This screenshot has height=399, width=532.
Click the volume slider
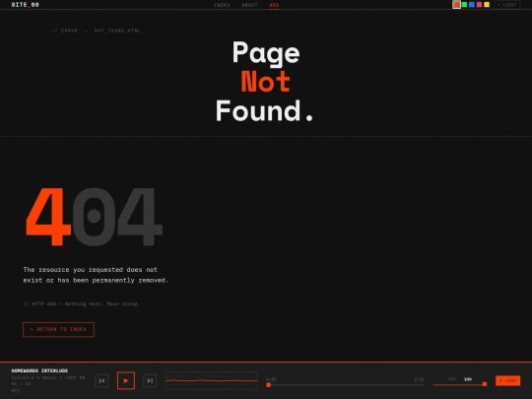tap(460, 384)
